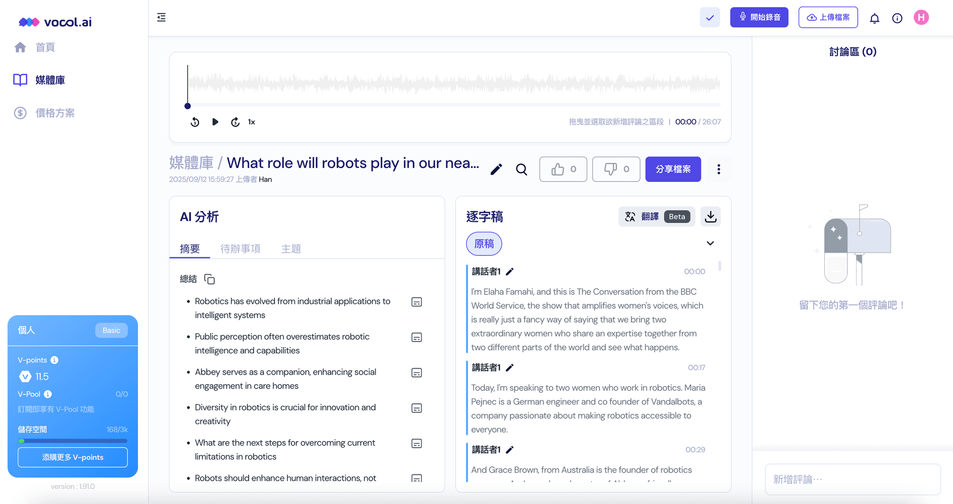
Task: Collapse the transcript speaker list
Action: click(x=710, y=243)
